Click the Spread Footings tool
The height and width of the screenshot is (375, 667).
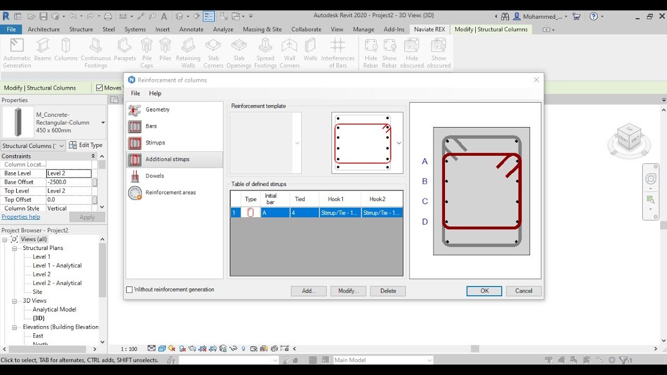[x=265, y=53]
